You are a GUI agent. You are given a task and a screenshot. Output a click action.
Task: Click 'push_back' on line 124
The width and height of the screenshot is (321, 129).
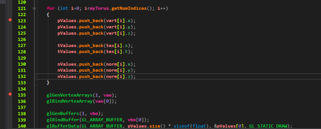(91, 27)
